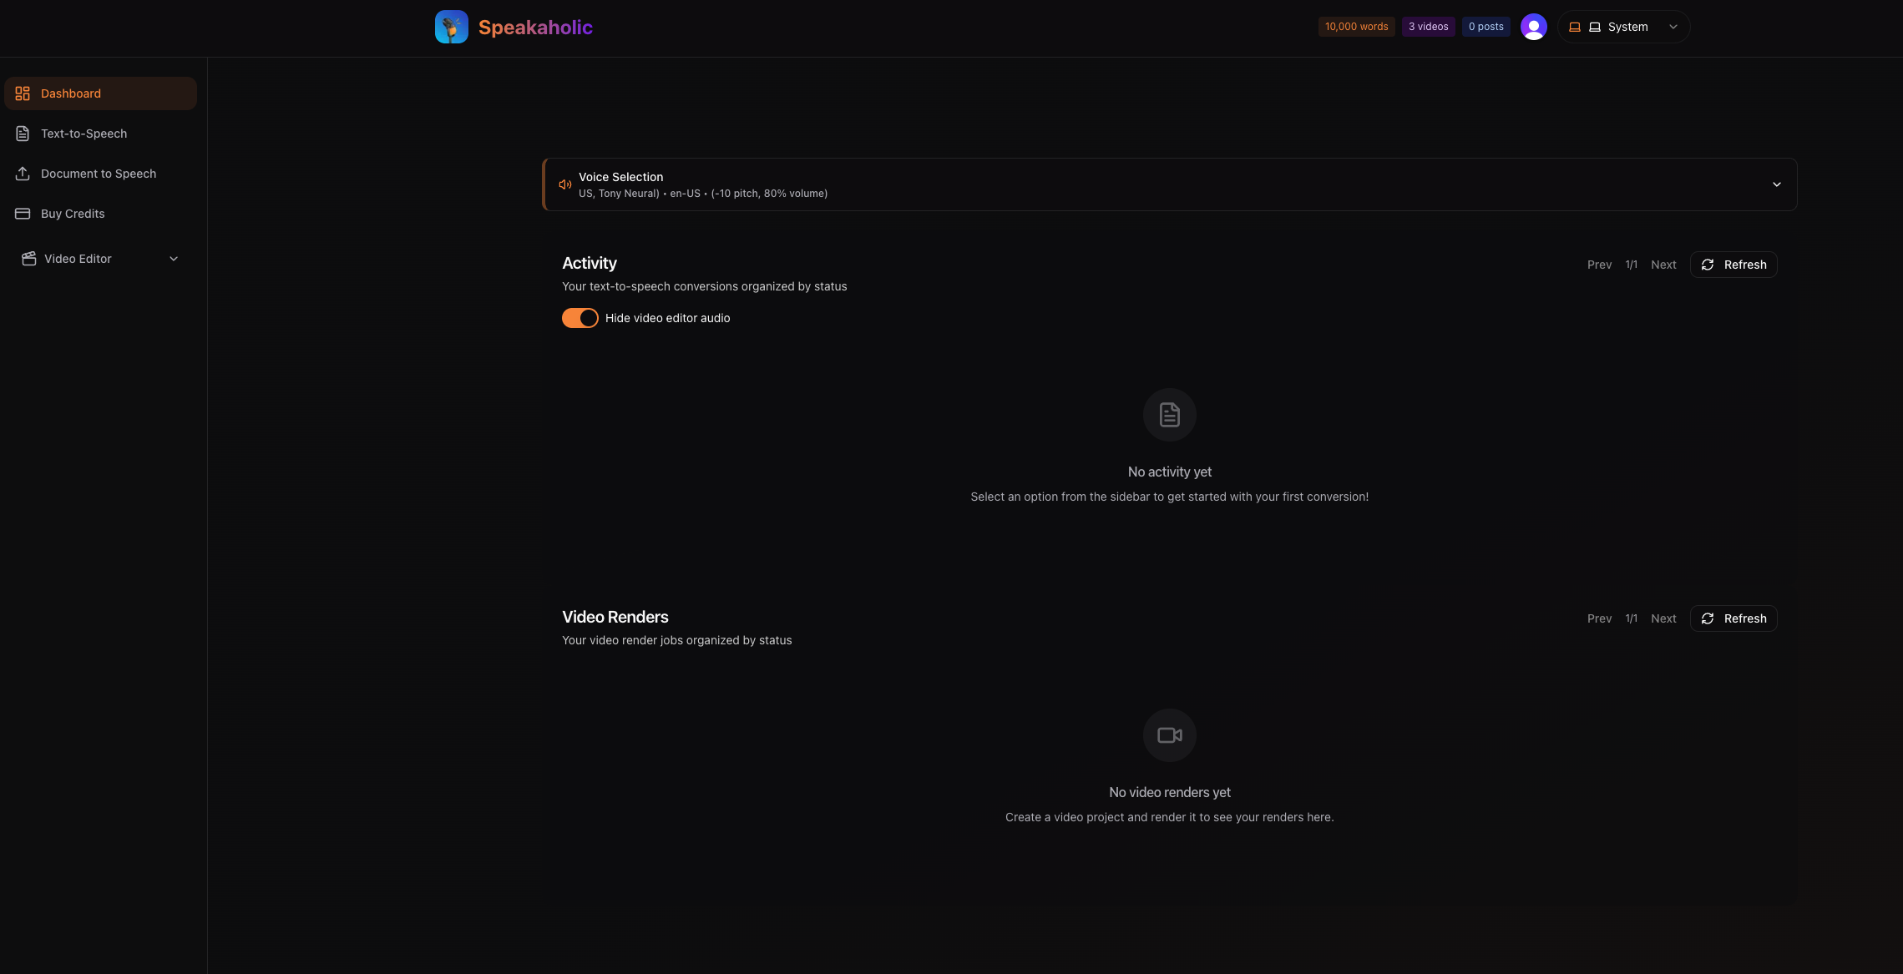Image resolution: width=1903 pixels, height=974 pixels.
Task: Click the Buy Credits card icon
Action: coord(23,214)
